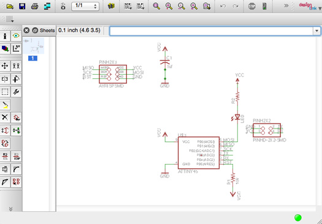Select the Mark tool

point(16,48)
